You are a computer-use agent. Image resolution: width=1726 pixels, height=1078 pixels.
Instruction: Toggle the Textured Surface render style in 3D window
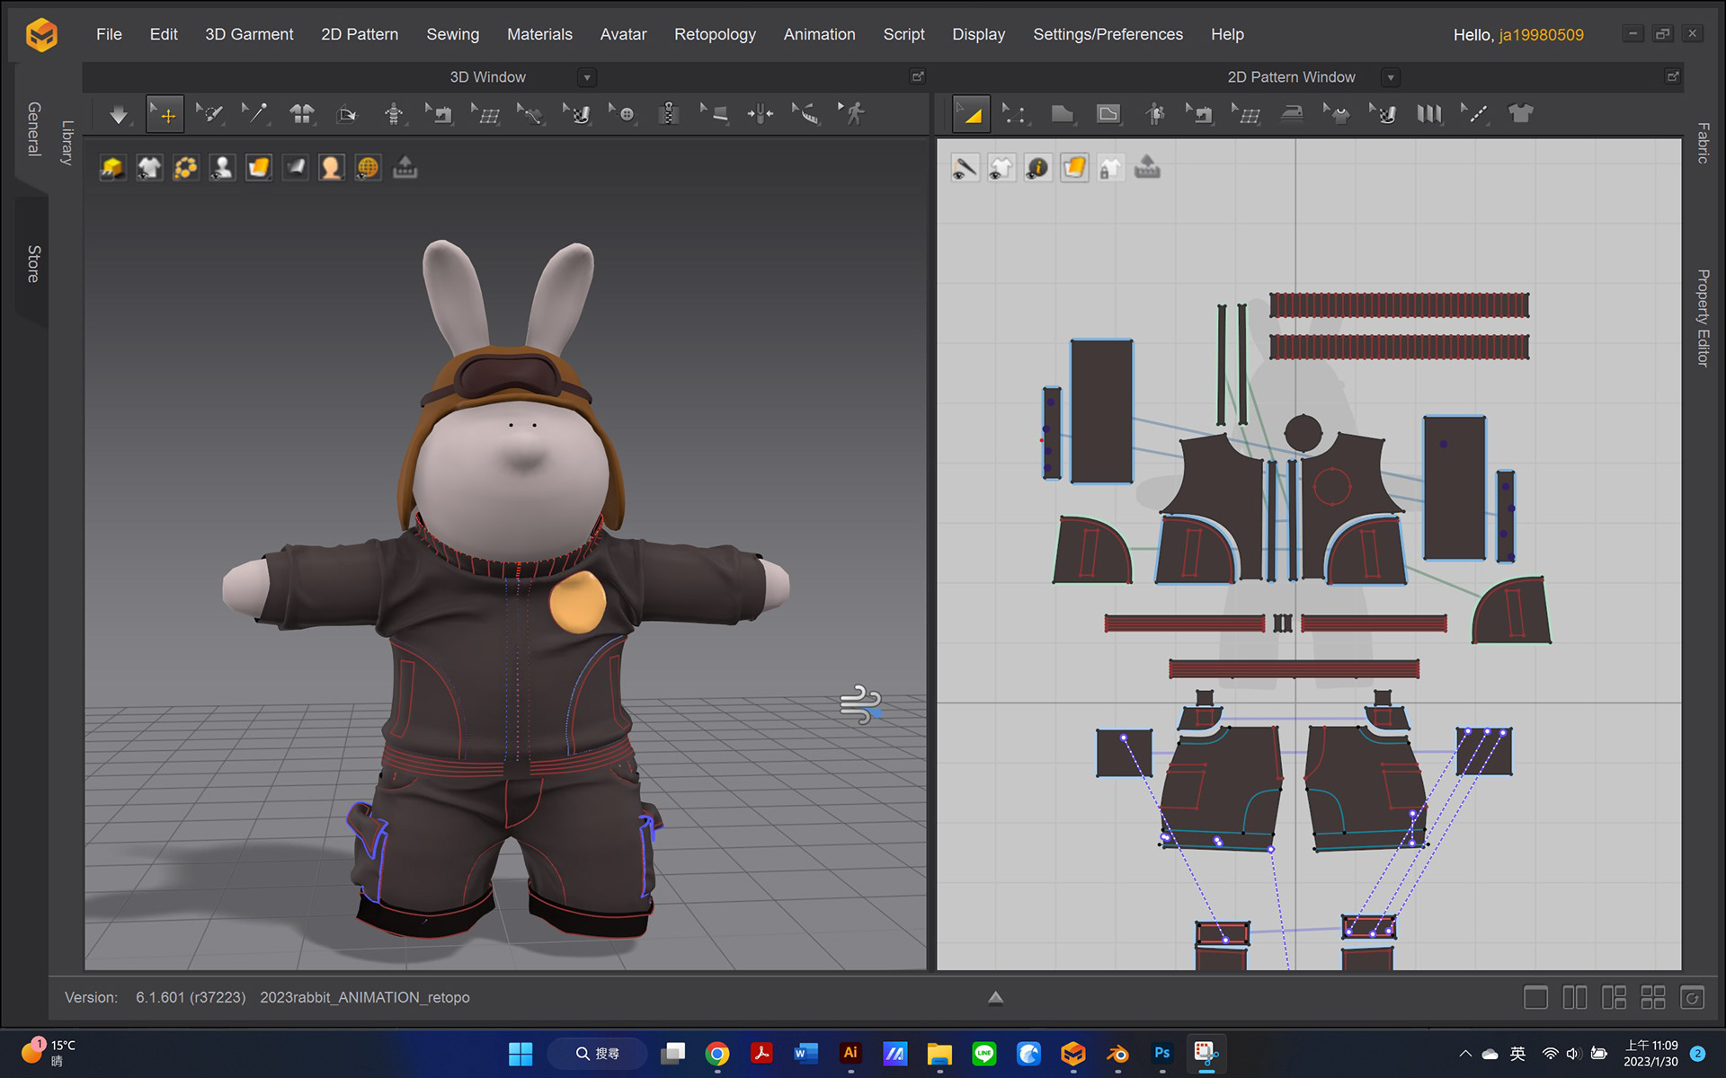tap(259, 168)
